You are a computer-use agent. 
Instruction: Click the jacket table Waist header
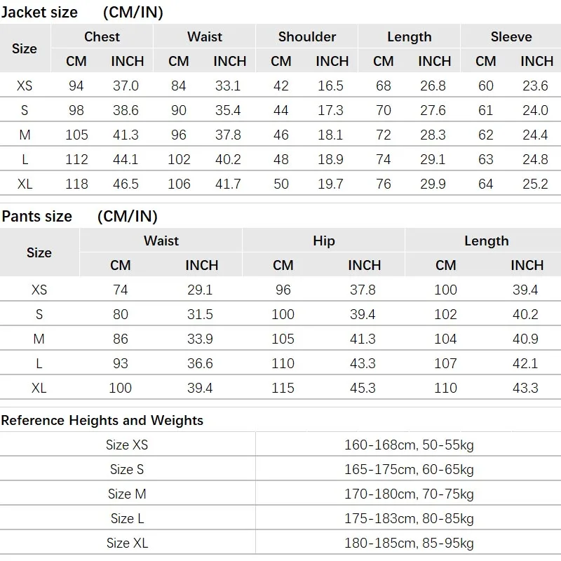click(x=205, y=36)
